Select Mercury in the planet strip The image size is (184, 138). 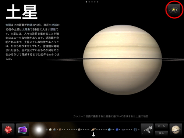pos(47,130)
